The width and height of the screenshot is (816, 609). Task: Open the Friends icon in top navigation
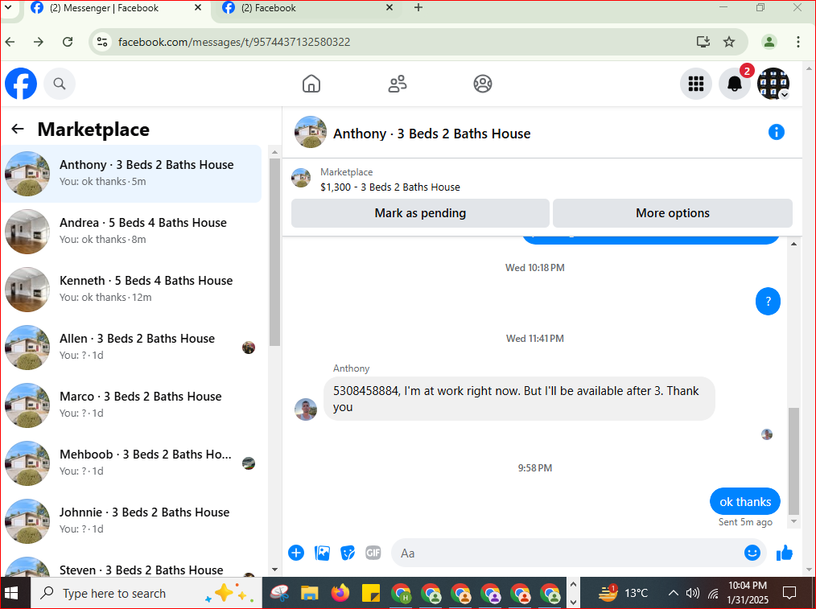[x=398, y=83]
